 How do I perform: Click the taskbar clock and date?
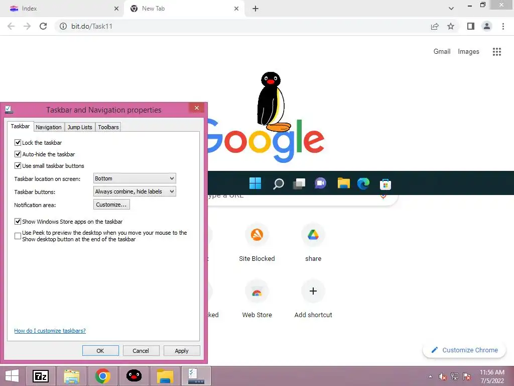coord(492,376)
